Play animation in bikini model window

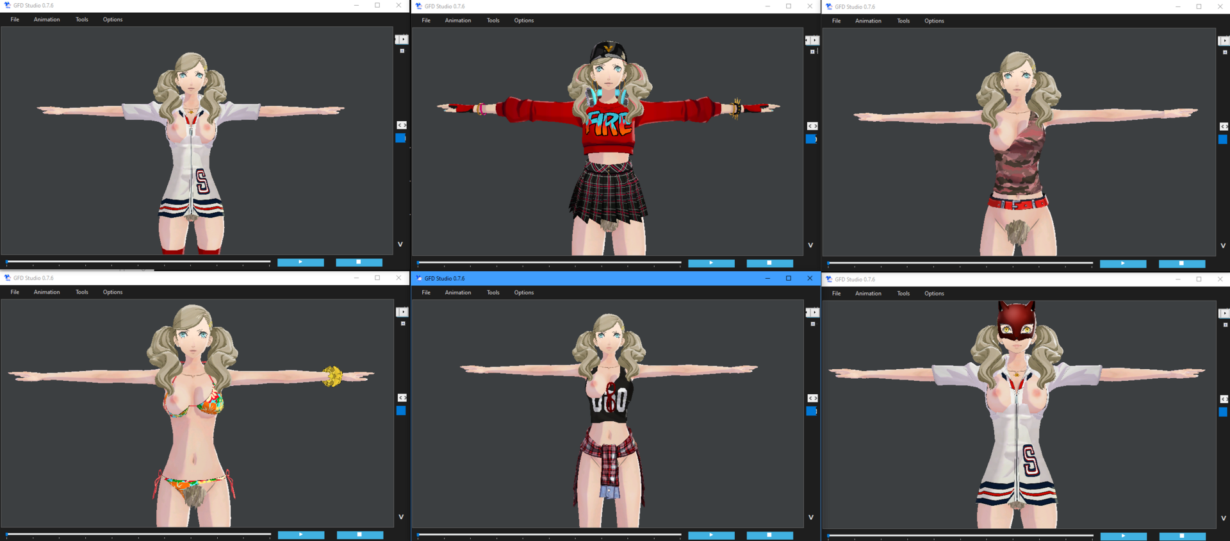[301, 535]
